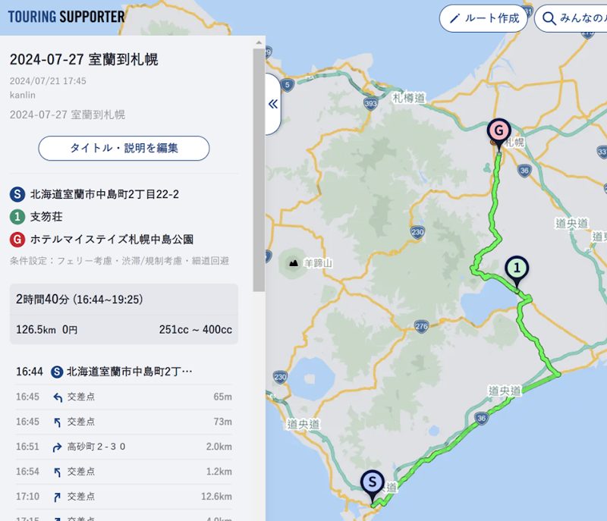The image size is (607, 521).
Task: Click the green 1 icon beside 支笏荘
Action: tap(17, 217)
